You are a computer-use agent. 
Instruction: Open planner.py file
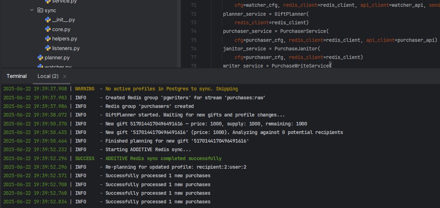(57, 58)
